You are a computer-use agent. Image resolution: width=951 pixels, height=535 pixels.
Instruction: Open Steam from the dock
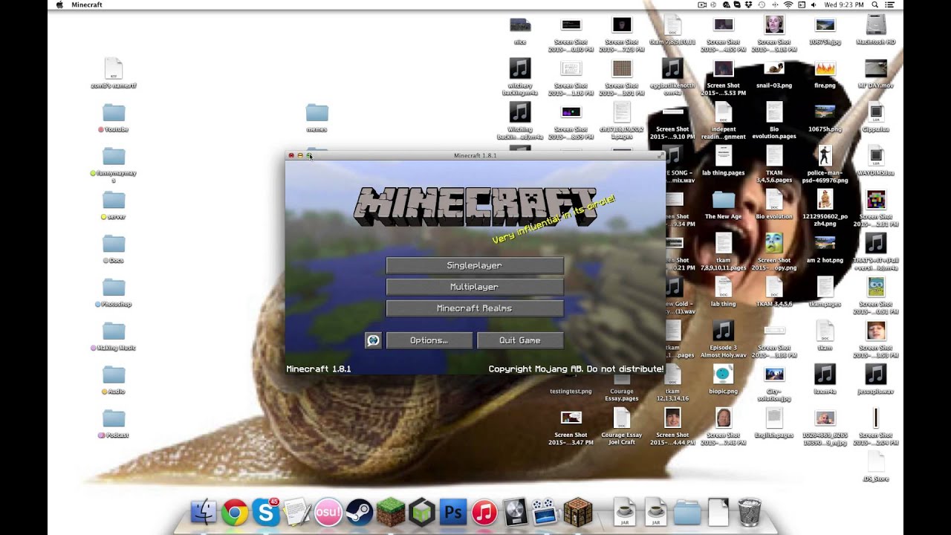coord(359,512)
